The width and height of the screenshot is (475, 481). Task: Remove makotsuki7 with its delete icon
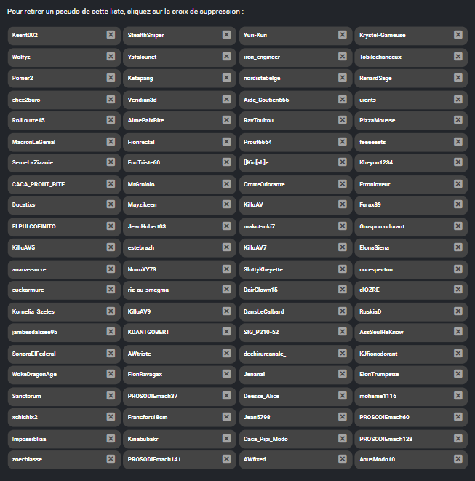click(342, 226)
